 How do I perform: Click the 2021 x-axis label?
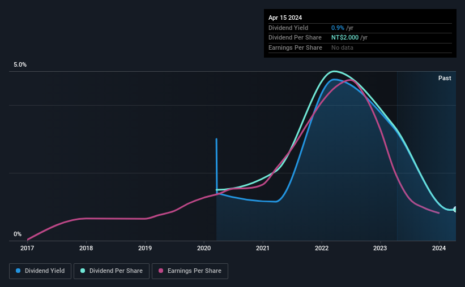(263, 248)
